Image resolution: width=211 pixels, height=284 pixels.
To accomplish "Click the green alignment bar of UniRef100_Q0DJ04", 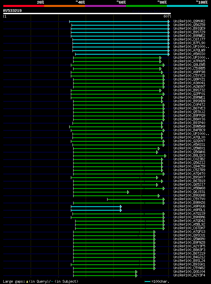I will (105, 272).
